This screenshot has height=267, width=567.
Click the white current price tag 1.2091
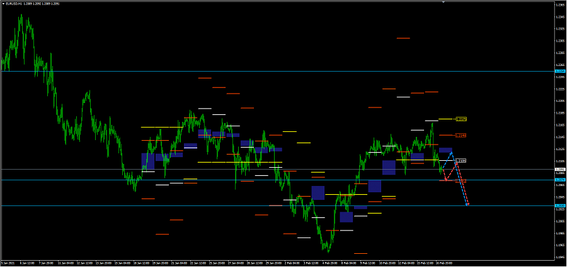coord(560,169)
